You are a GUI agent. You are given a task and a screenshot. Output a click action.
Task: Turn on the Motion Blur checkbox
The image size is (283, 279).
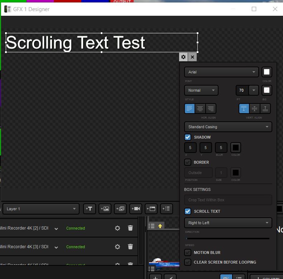pos(188,252)
